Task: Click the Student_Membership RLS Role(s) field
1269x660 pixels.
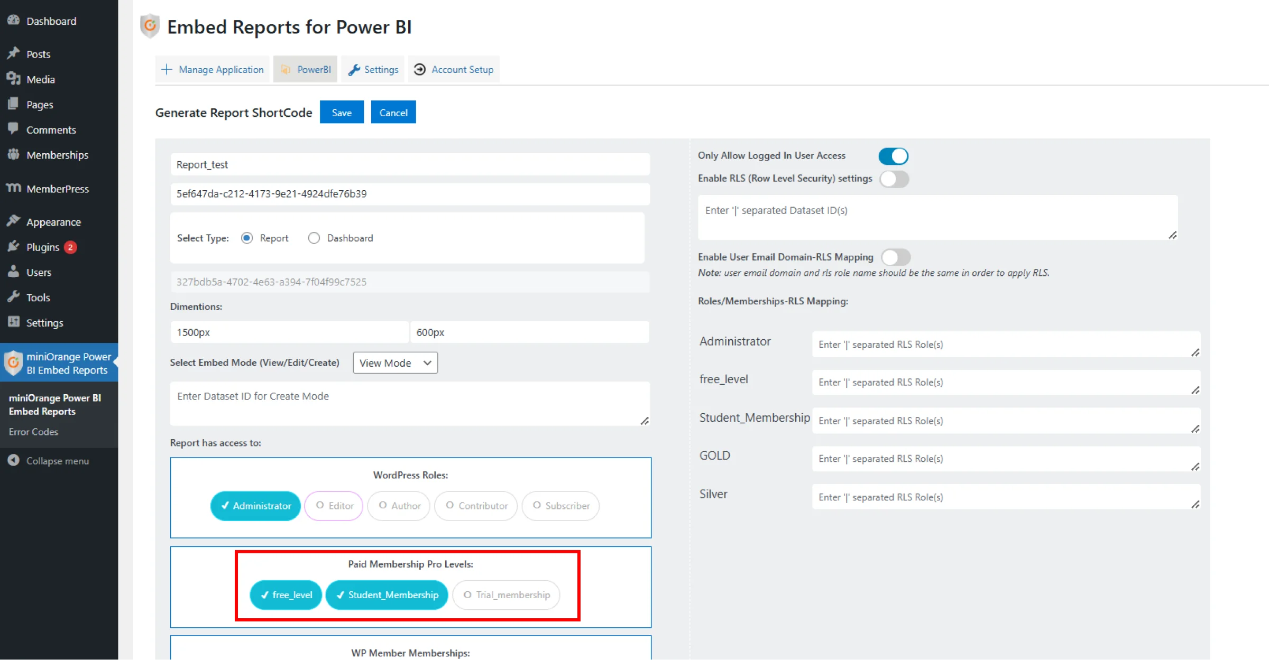Action: tap(1006, 421)
